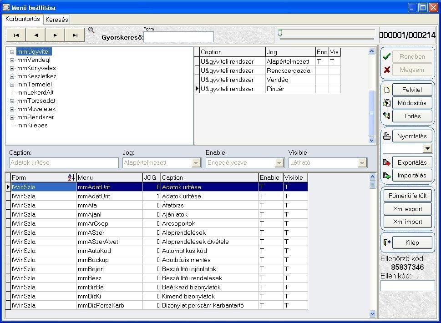The width and height of the screenshot is (441, 323).
Task: Click the magnifying glass search icon
Action: [x=91, y=30]
